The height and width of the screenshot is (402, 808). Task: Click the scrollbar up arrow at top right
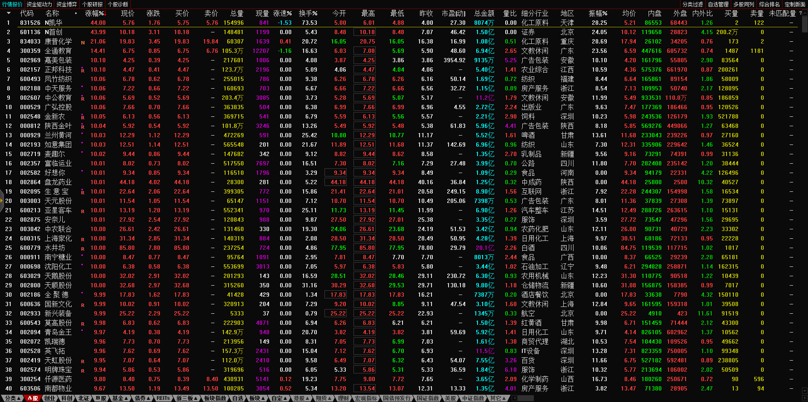[804, 13]
